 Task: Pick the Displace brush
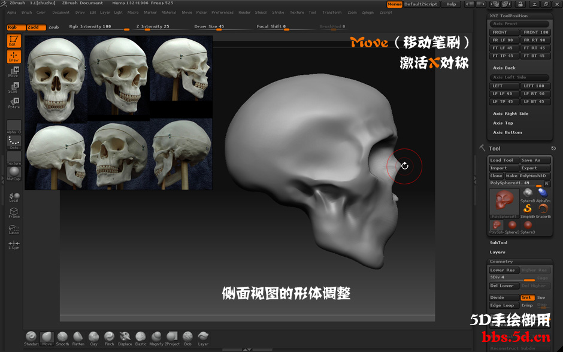point(125,338)
